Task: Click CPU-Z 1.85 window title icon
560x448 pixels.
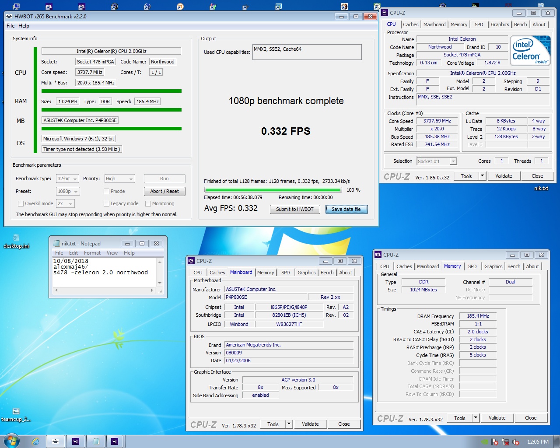Action: coord(385,13)
